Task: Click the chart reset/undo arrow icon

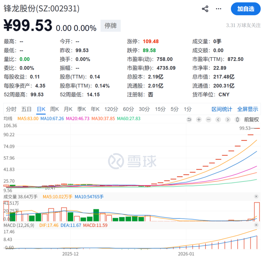Action: click(x=189, y=119)
